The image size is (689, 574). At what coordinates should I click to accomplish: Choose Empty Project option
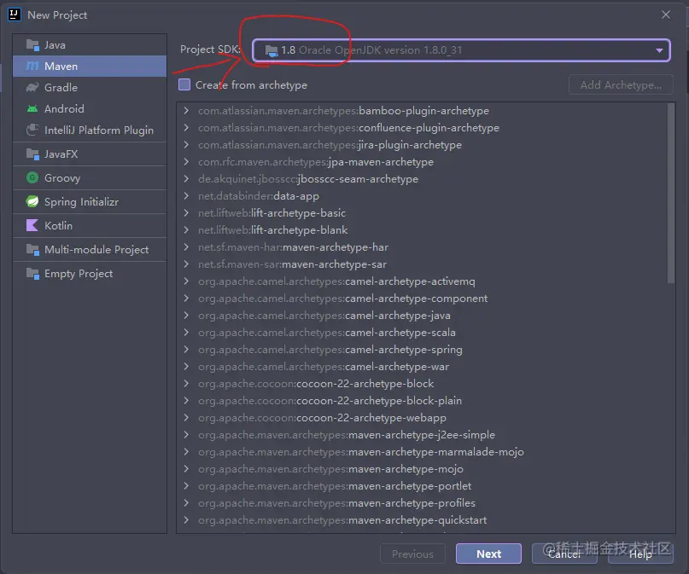[90, 274]
